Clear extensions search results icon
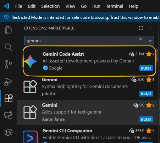Image resolution: width=160 pixels, height=143 pixels. click(x=142, y=40)
